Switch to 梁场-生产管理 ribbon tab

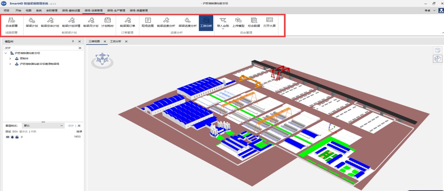click(116, 11)
